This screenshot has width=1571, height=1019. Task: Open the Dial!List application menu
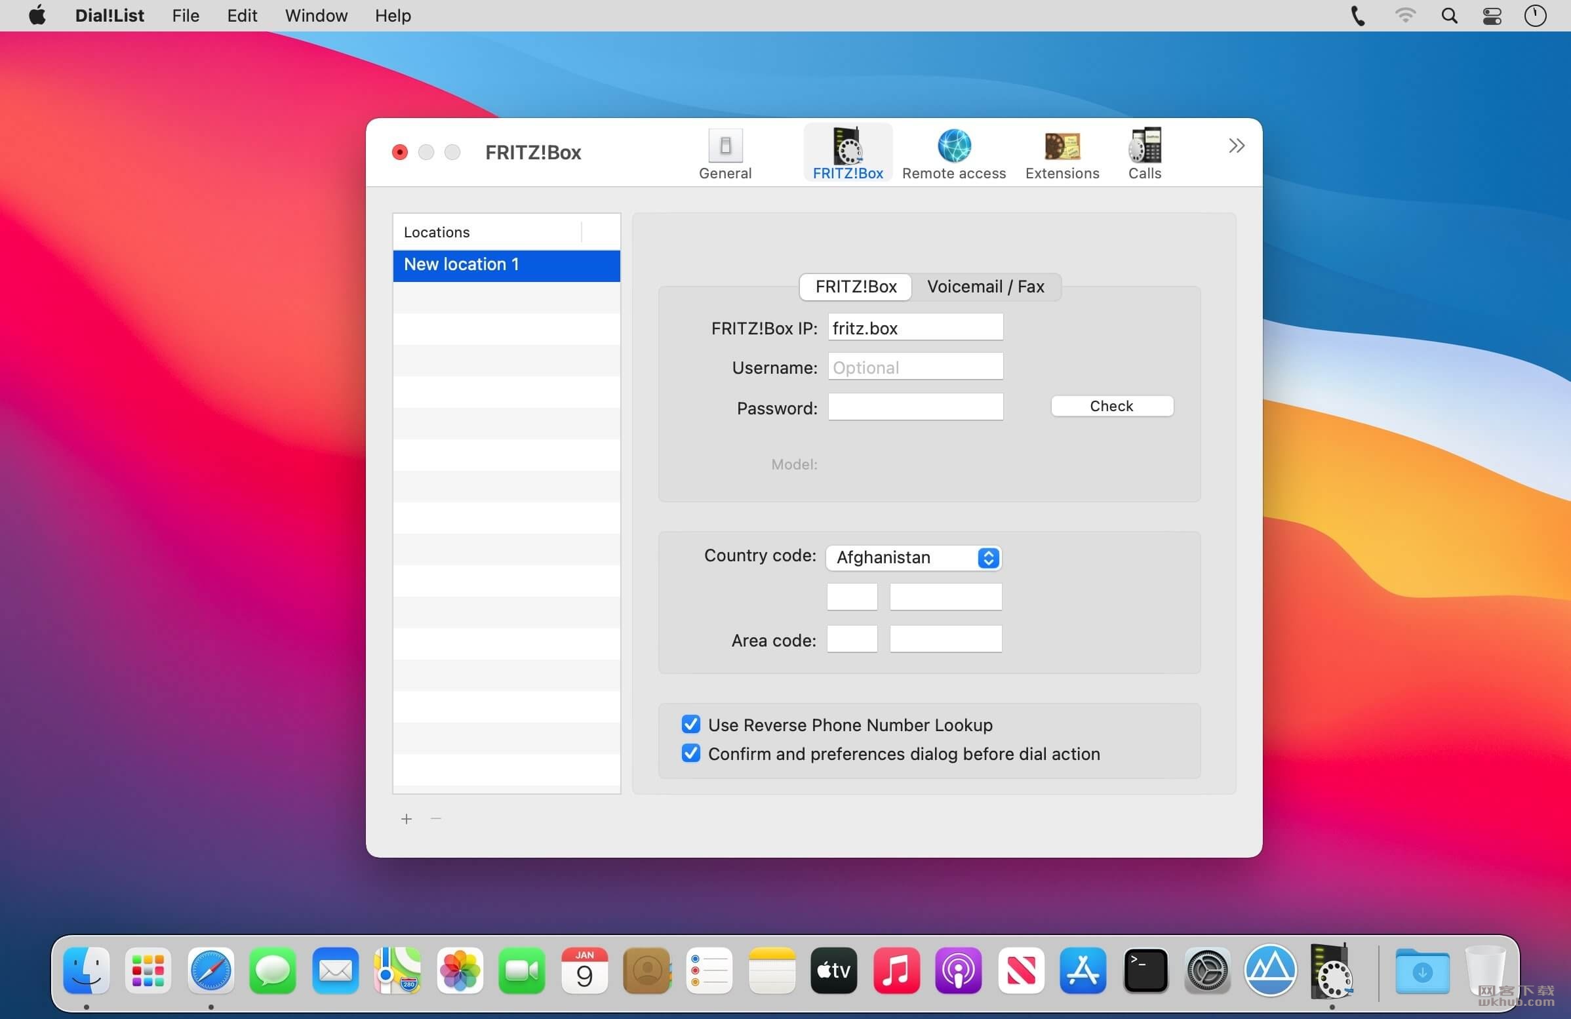(109, 15)
